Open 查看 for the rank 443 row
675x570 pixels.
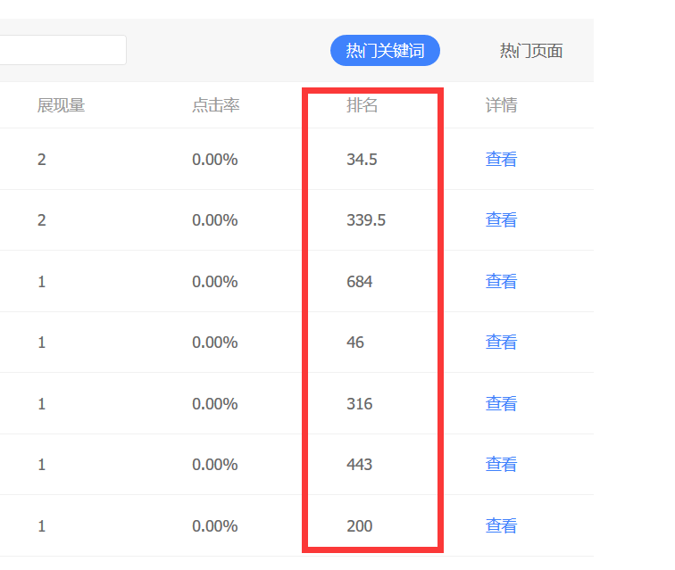coord(501,464)
